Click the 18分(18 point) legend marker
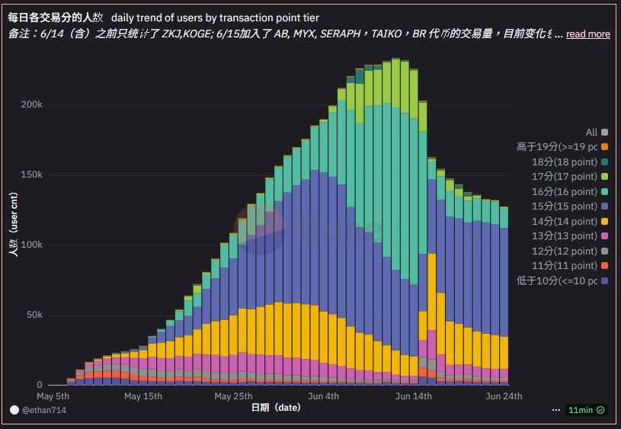Screen dimensions: 621x429 (x=604, y=162)
